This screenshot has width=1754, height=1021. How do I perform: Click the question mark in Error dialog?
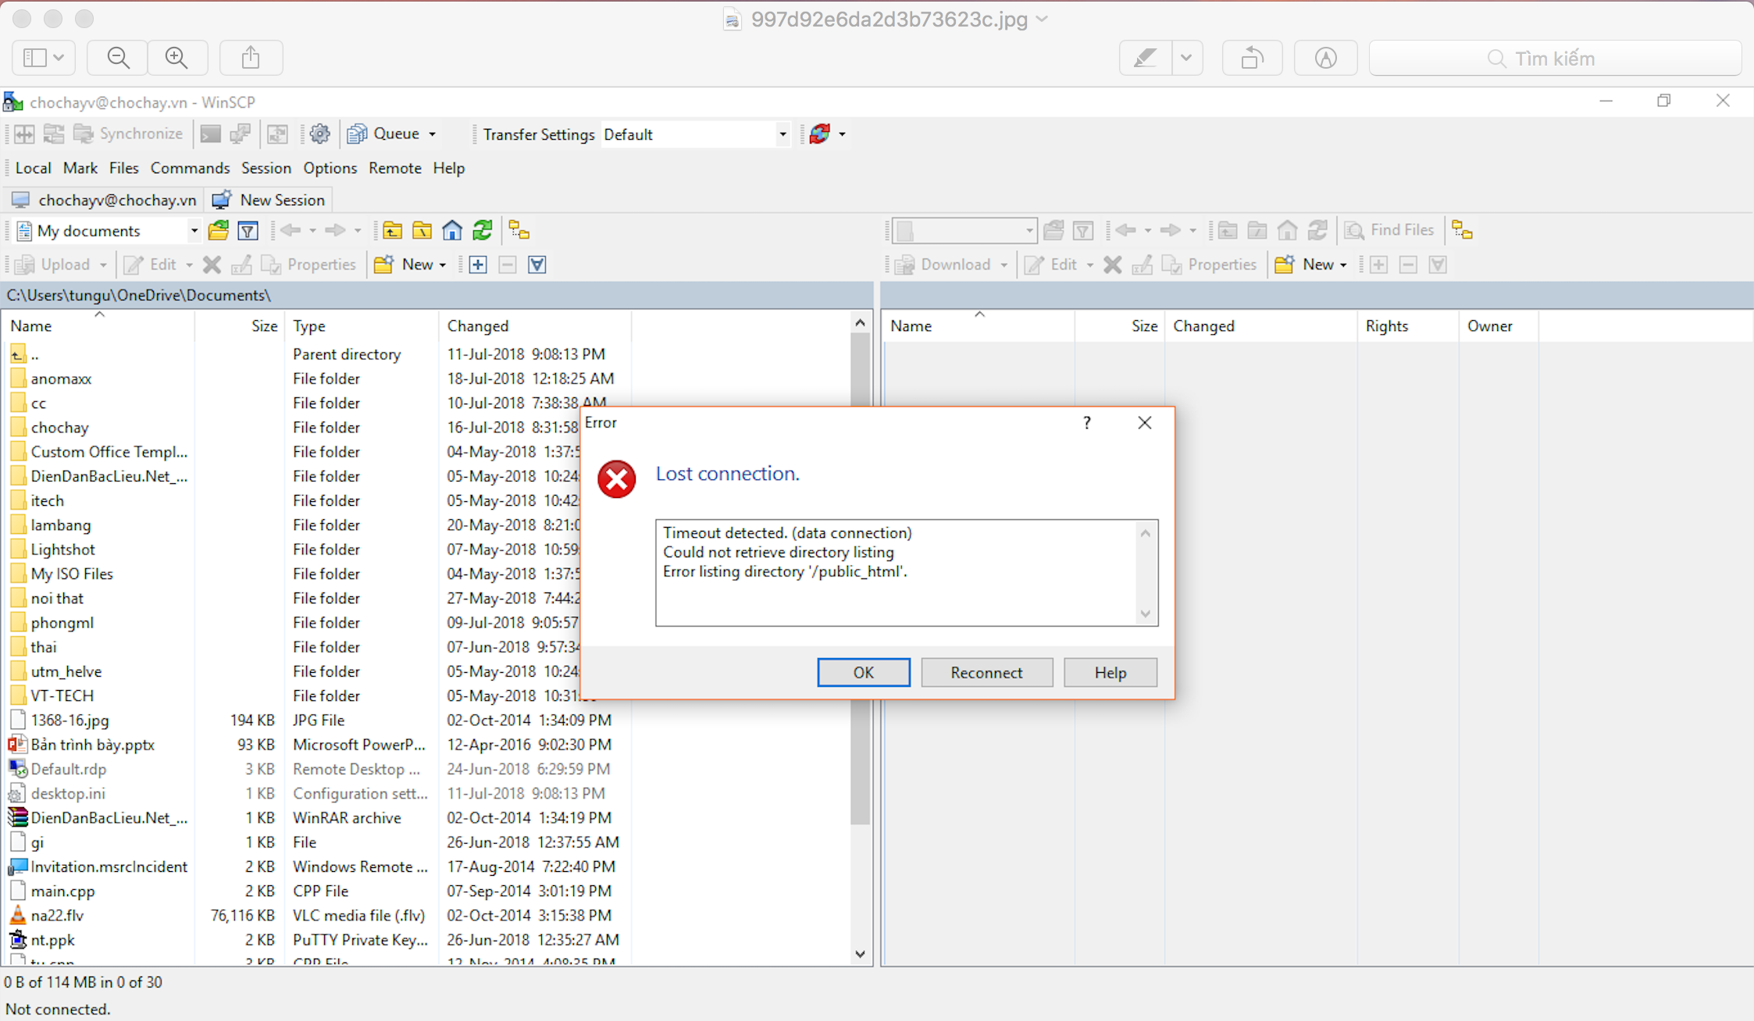click(x=1086, y=422)
